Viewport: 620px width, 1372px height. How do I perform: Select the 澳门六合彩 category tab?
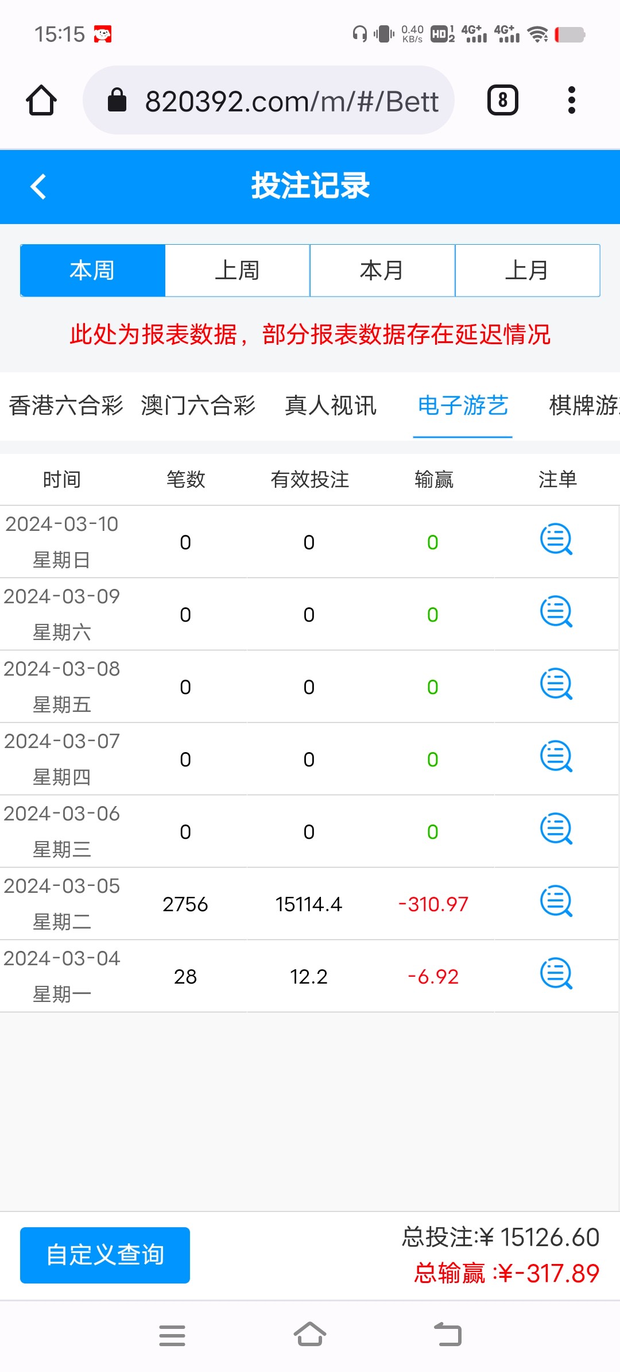click(198, 406)
